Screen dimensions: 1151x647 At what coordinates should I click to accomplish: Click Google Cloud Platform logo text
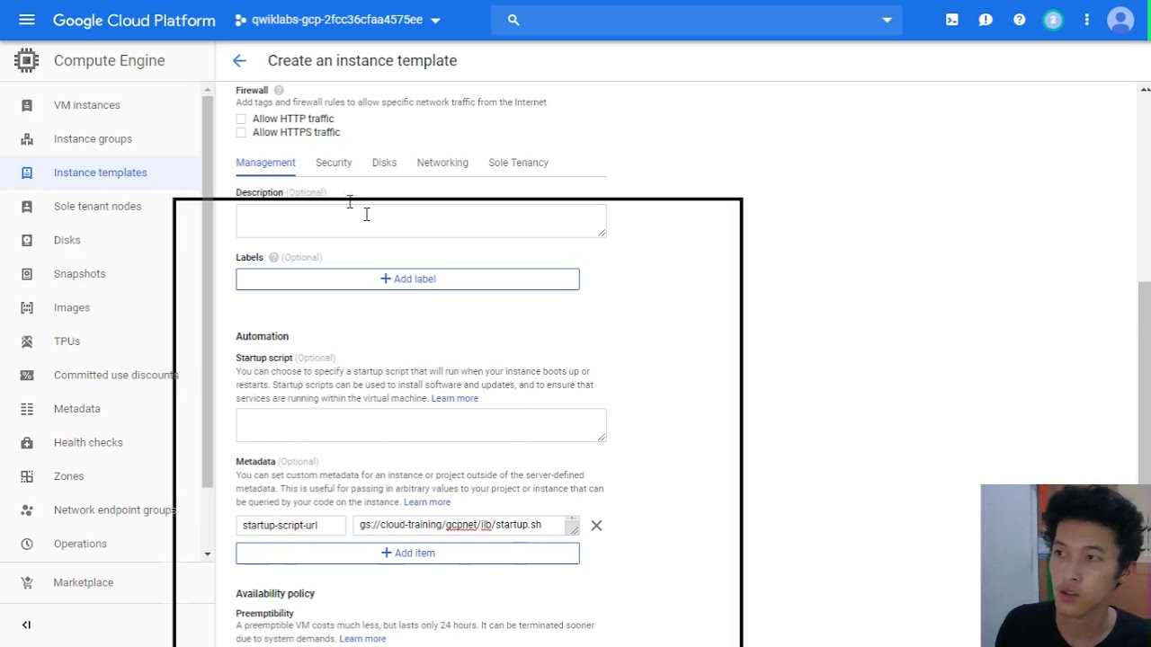point(134,20)
